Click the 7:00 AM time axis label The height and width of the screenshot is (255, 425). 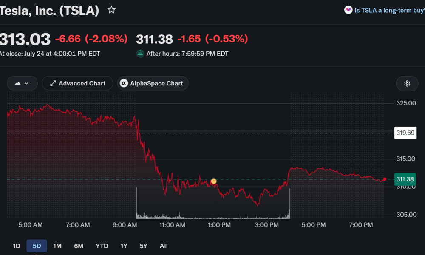tap(78, 225)
